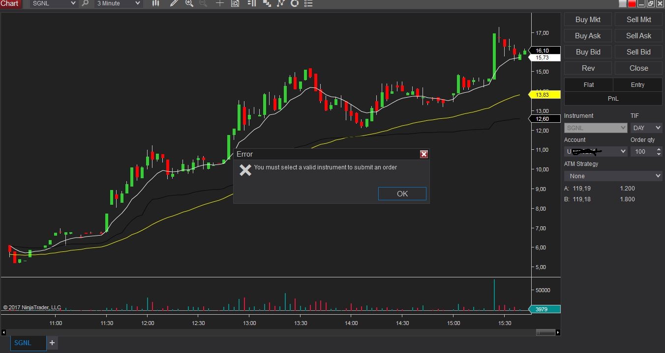665x353 pixels.
Task: Click the Rev button
Action: pyautogui.click(x=588, y=68)
